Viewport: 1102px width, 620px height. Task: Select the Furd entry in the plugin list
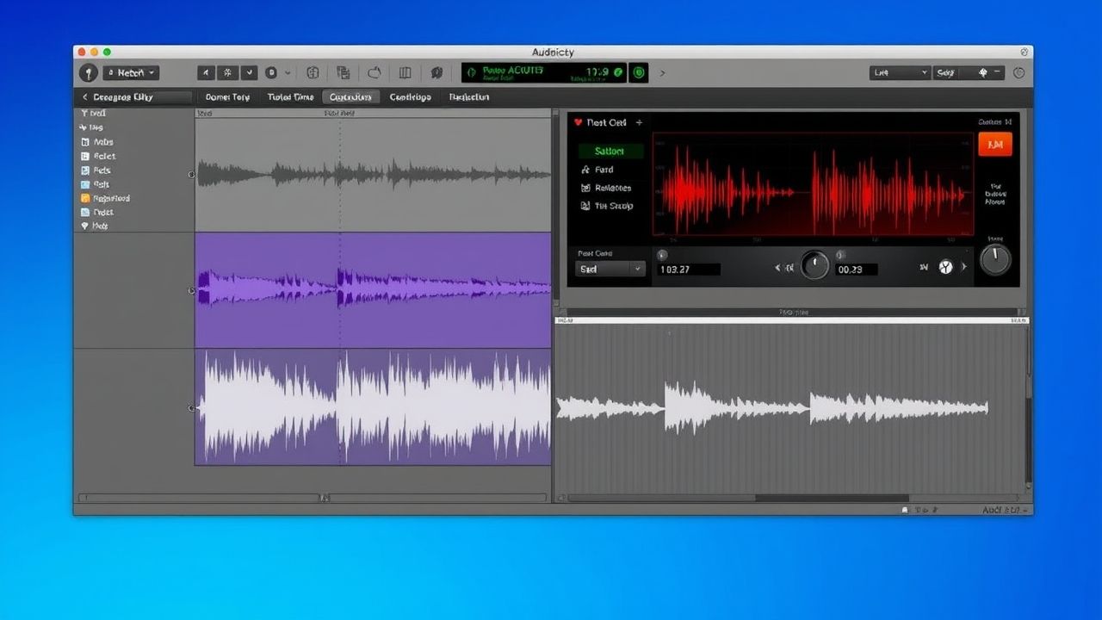click(597, 170)
